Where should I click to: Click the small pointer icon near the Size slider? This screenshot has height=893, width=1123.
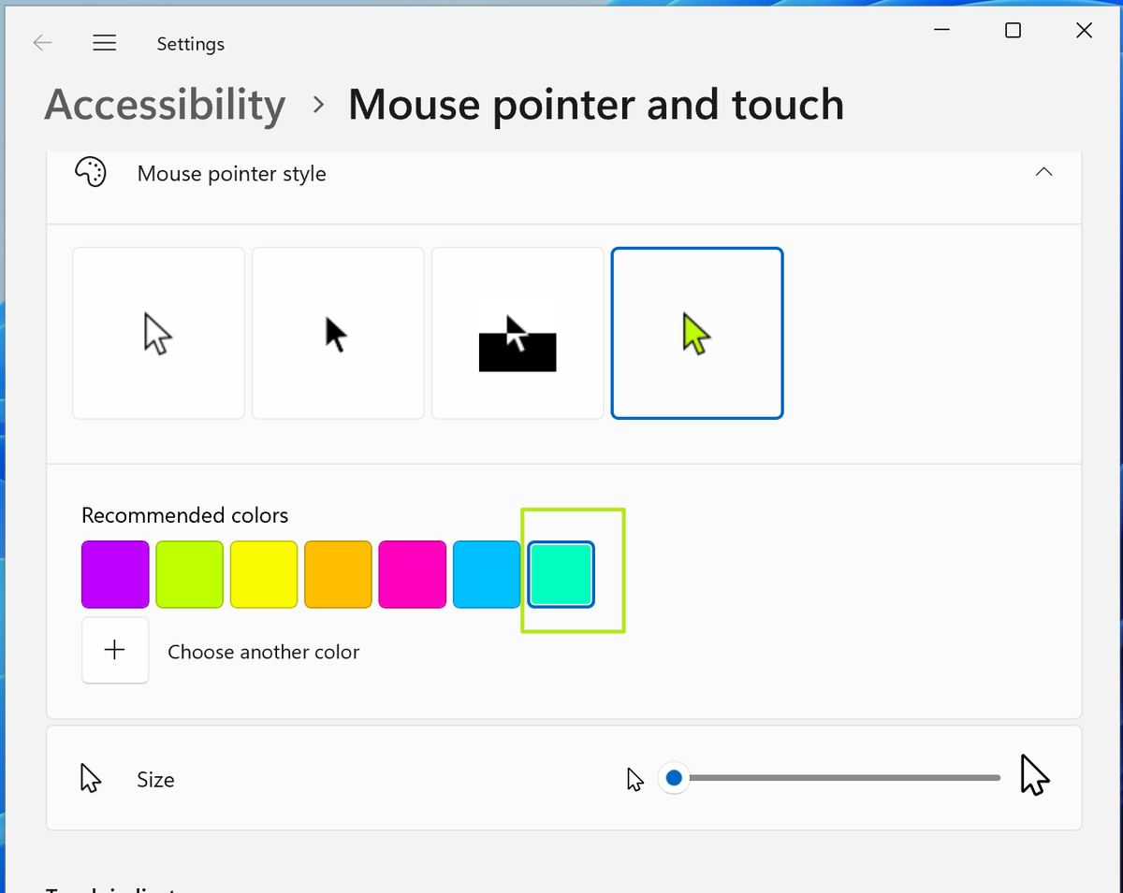635,777
